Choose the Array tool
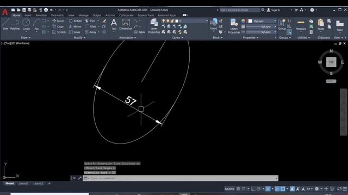 (91, 32)
